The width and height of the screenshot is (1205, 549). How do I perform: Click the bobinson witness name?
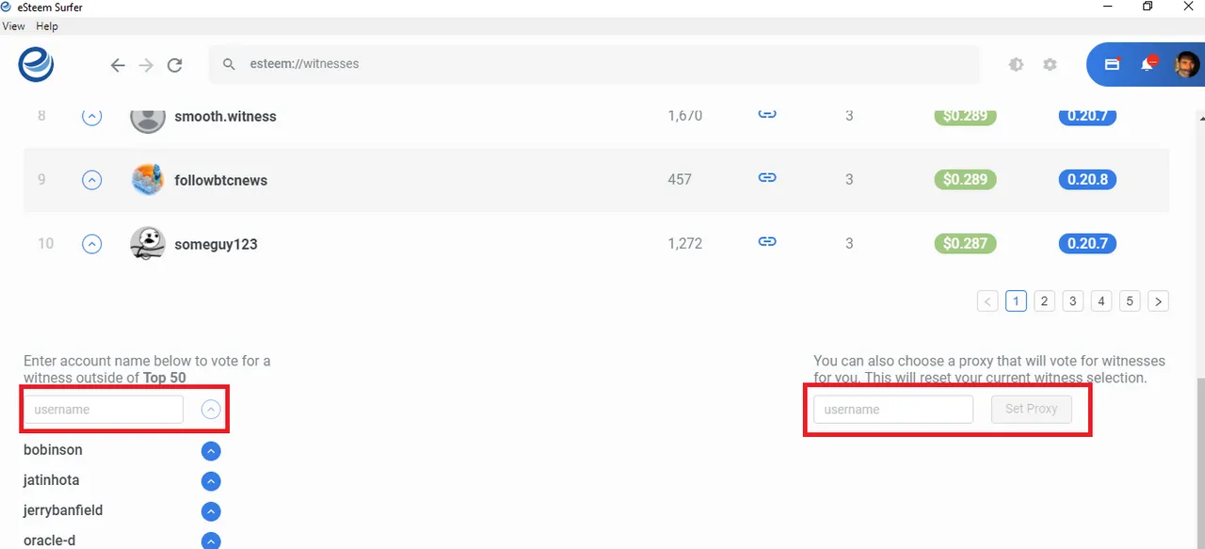pyautogui.click(x=53, y=450)
